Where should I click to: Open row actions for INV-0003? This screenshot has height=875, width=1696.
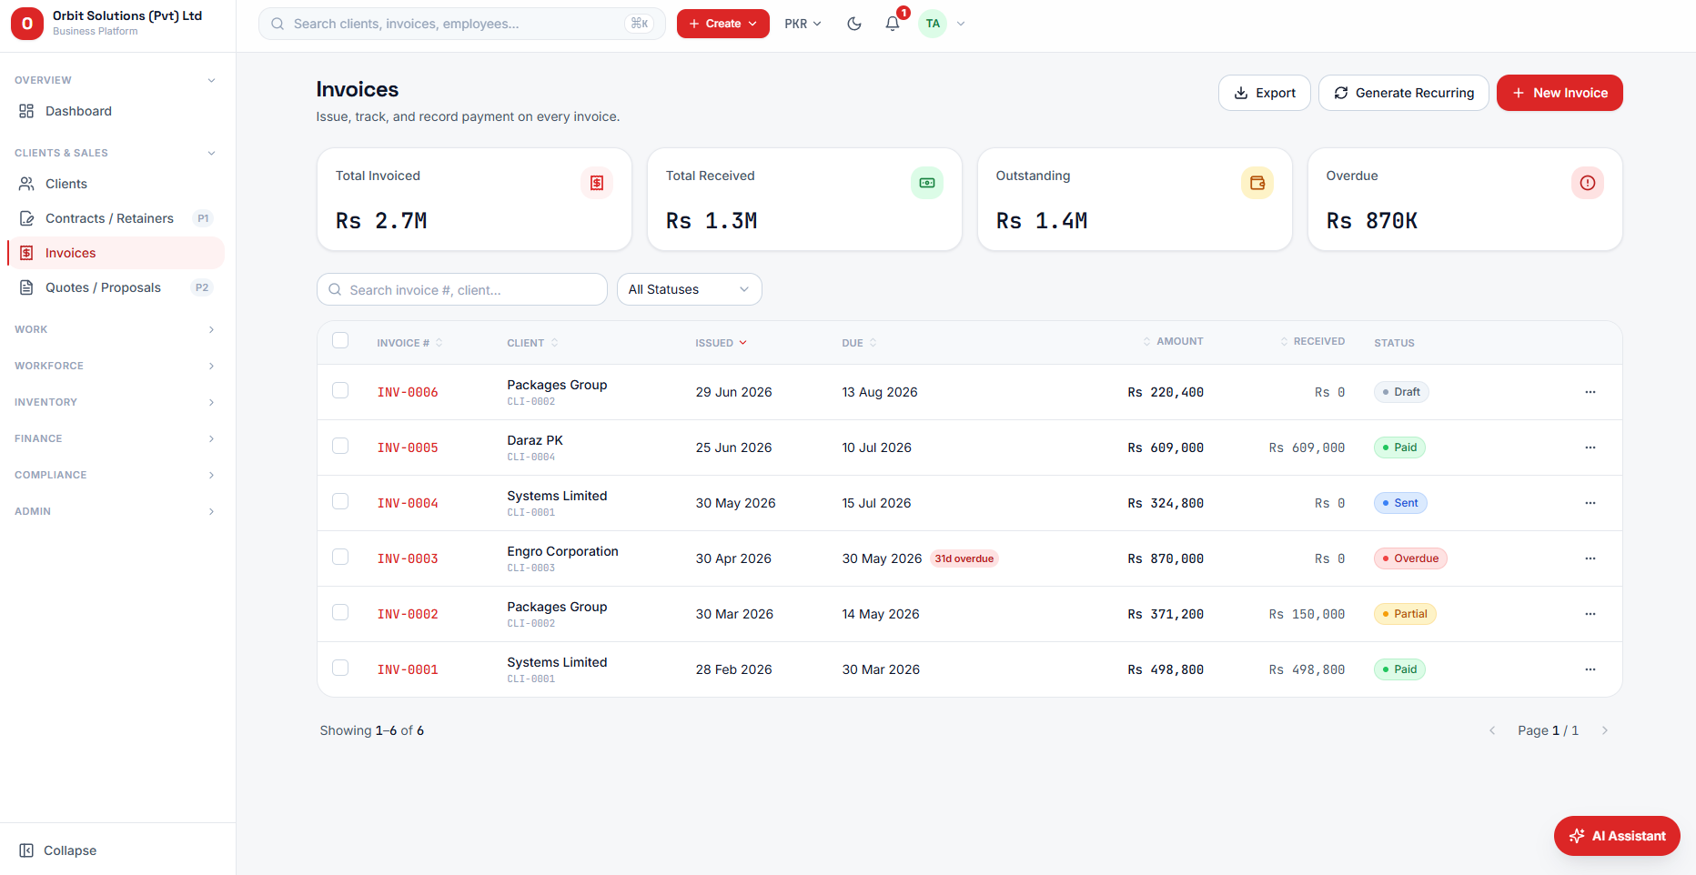pos(1590,558)
